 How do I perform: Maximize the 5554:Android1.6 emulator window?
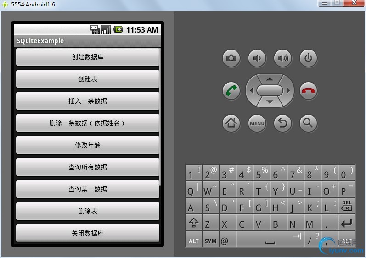pos(337,3)
